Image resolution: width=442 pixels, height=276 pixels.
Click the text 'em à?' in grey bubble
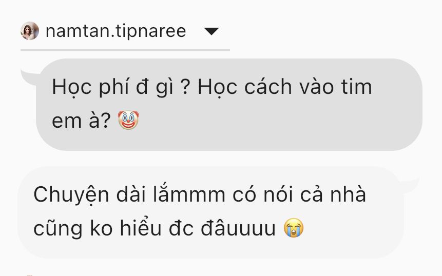tap(81, 121)
